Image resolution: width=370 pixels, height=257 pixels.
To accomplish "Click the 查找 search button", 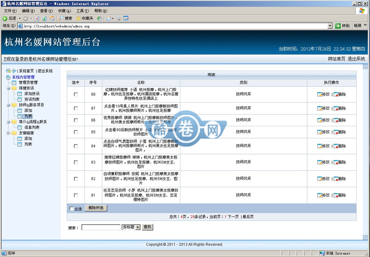I will pyautogui.click(x=148, y=227).
